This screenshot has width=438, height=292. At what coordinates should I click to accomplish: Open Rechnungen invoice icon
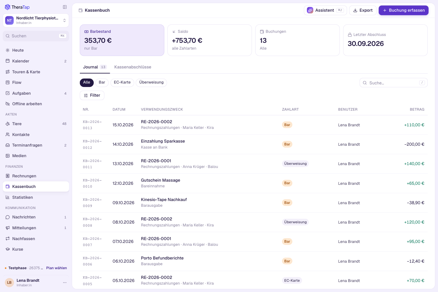click(8, 176)
